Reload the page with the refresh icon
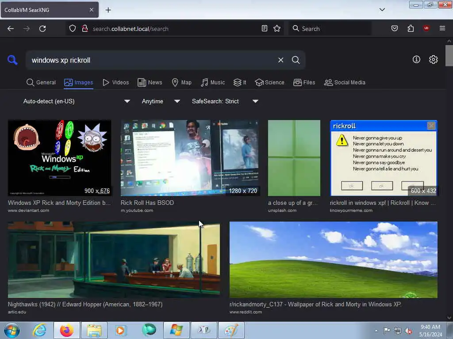Viewport: 453px width, 339px height. 42,29
